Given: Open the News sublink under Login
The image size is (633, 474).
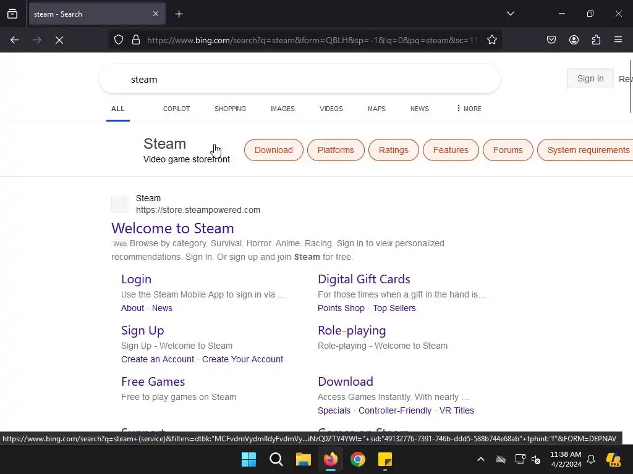Looking at the screenshot, I should pos(162,308).
